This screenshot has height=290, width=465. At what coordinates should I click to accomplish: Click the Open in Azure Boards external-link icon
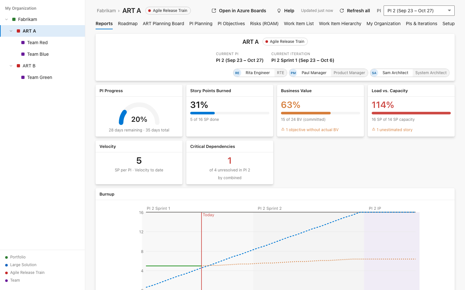point(214,11)
